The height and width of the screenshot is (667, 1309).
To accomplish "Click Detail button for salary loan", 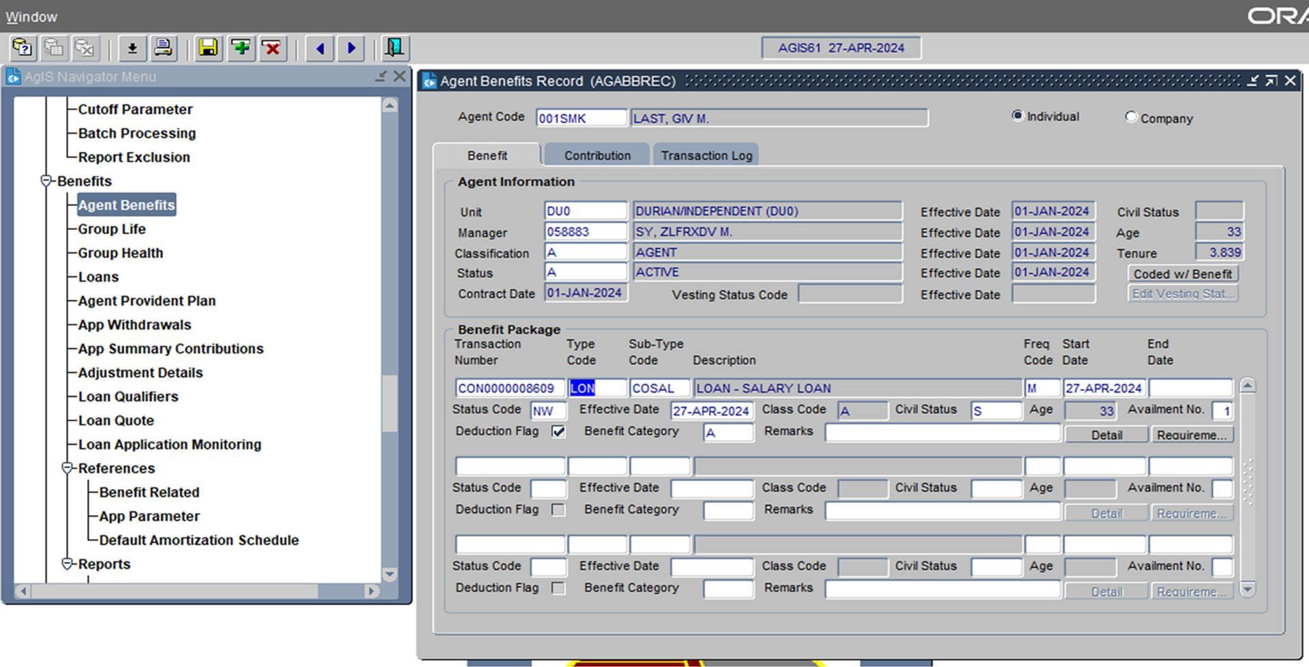I will (x=1106, y=435).
